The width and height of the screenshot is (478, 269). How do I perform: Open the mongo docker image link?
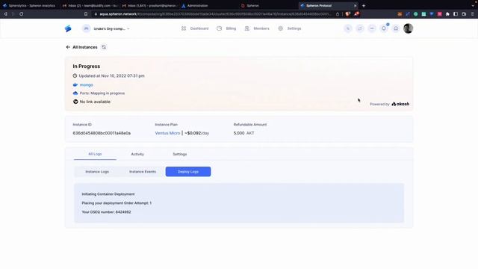(87, 84)
